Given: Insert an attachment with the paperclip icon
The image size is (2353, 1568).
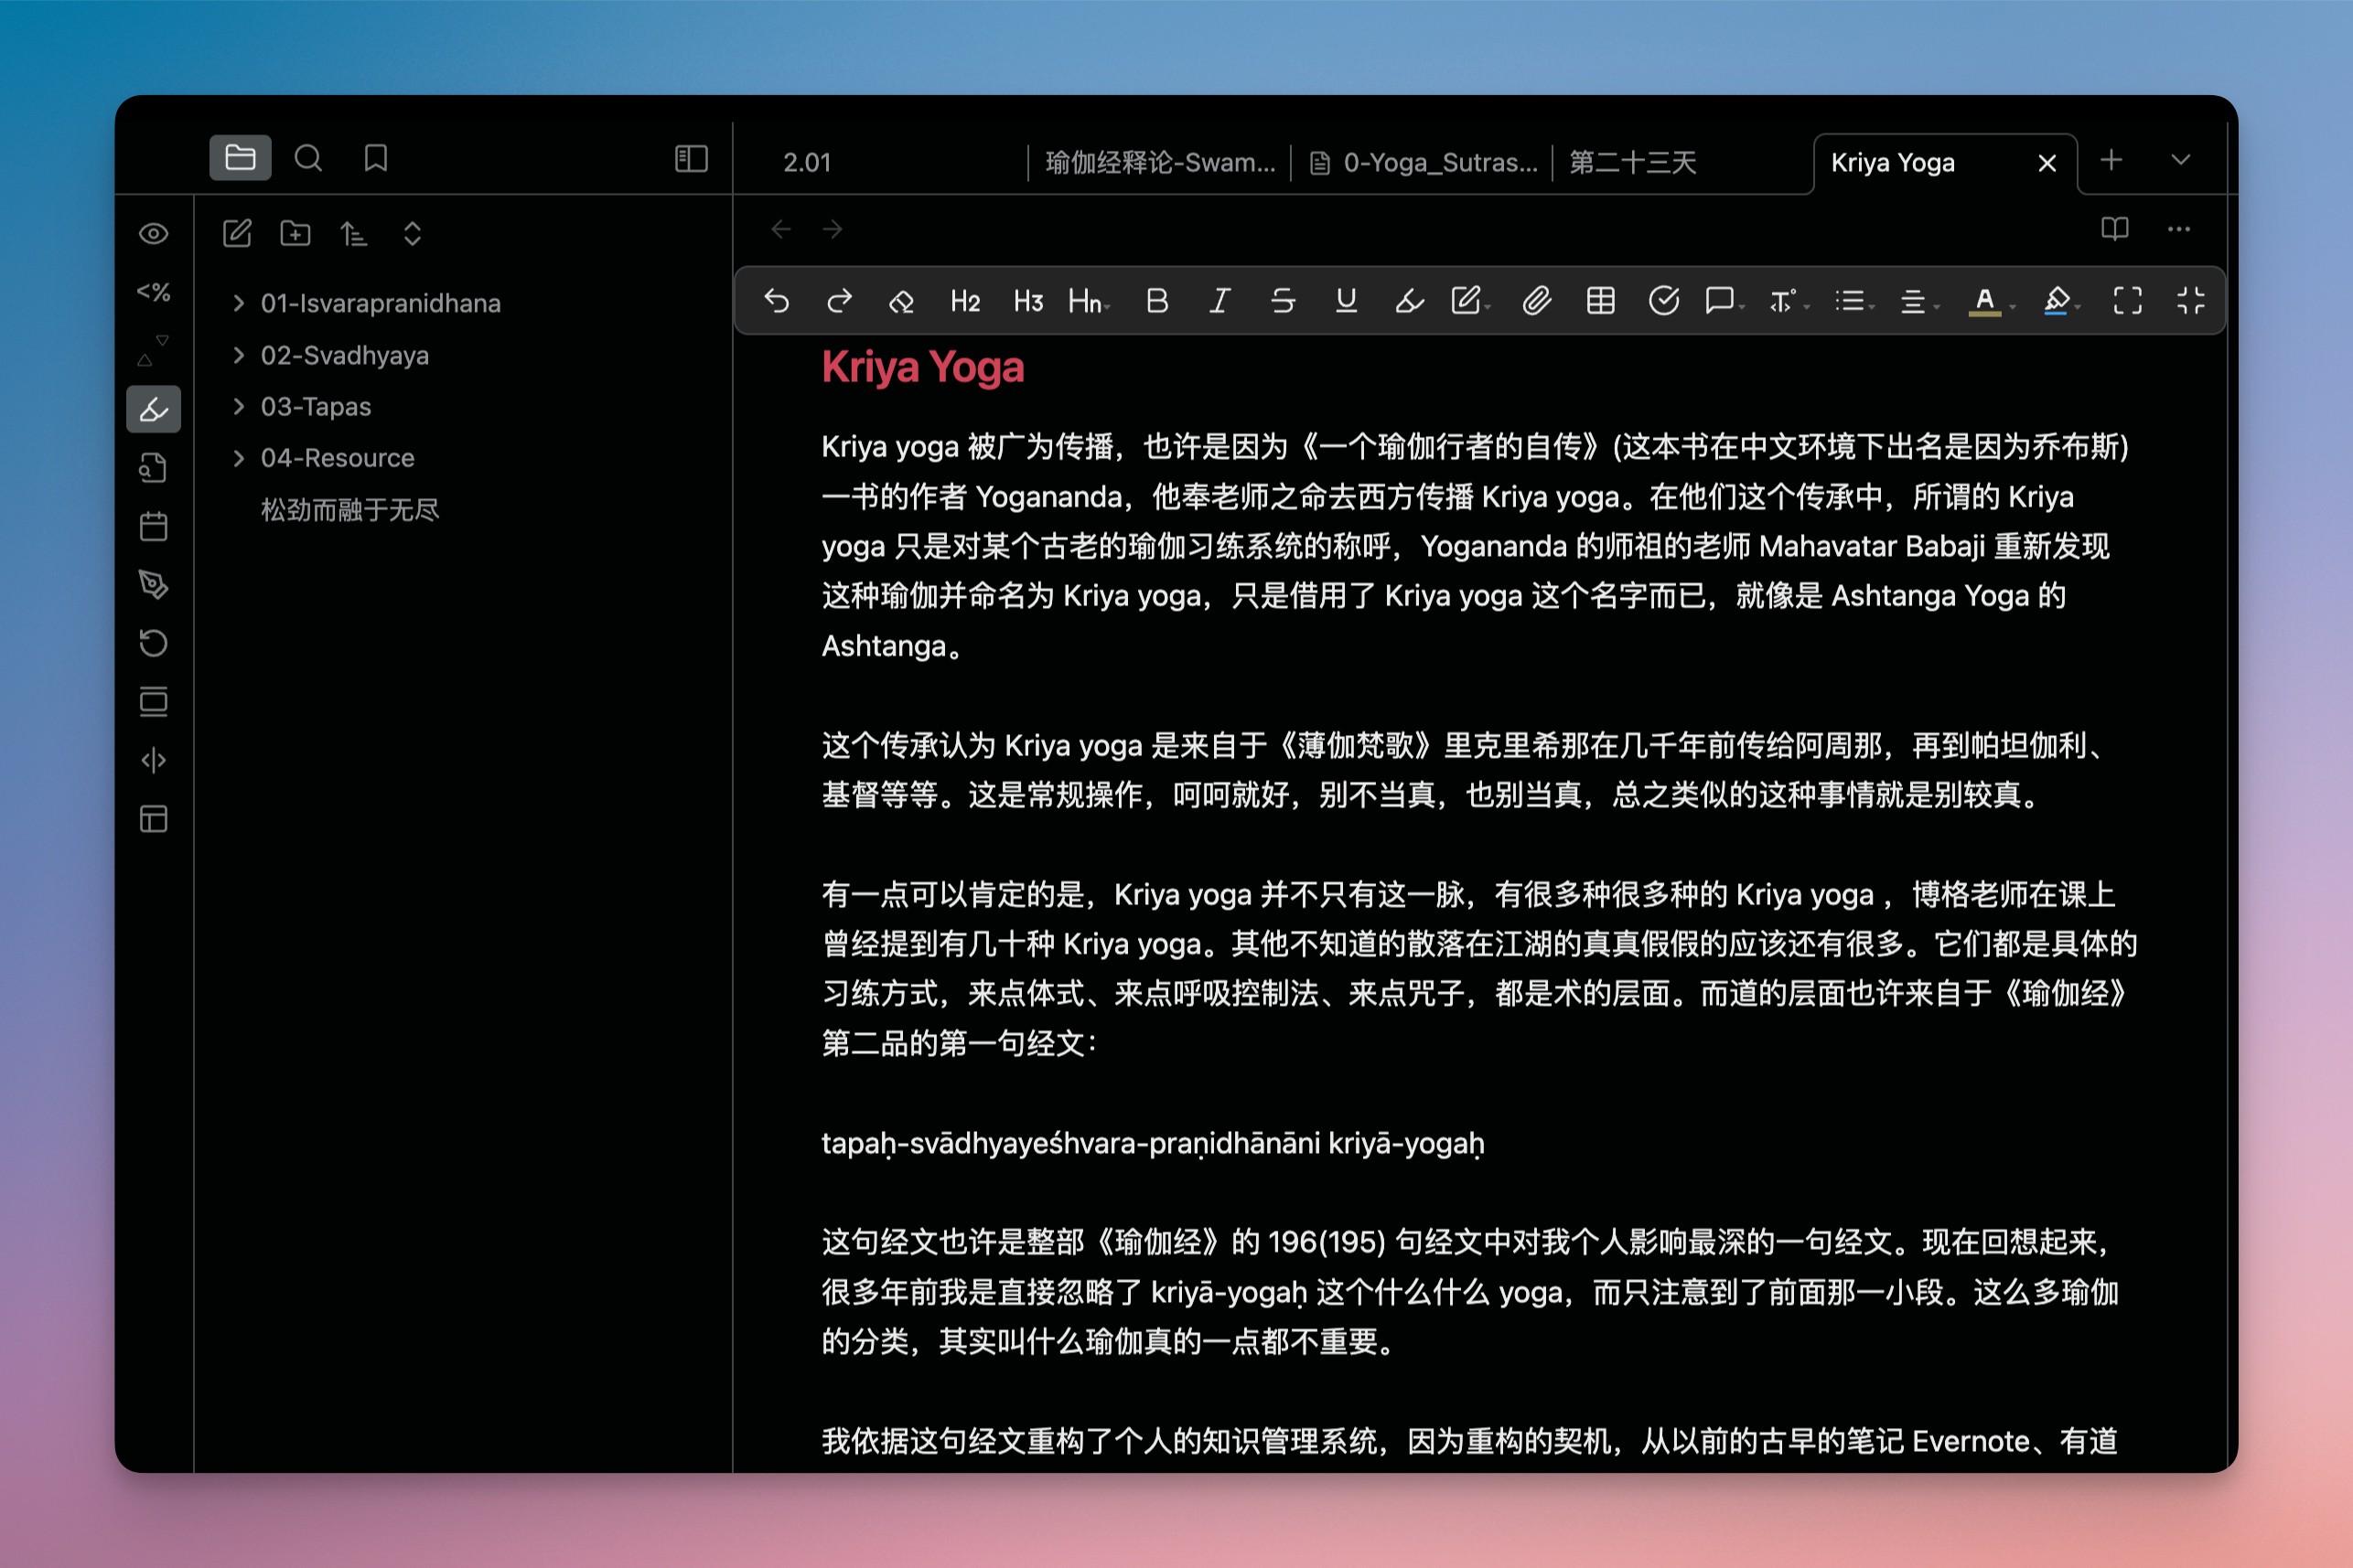Looking at the screenshot, I should pos(1537,300).
